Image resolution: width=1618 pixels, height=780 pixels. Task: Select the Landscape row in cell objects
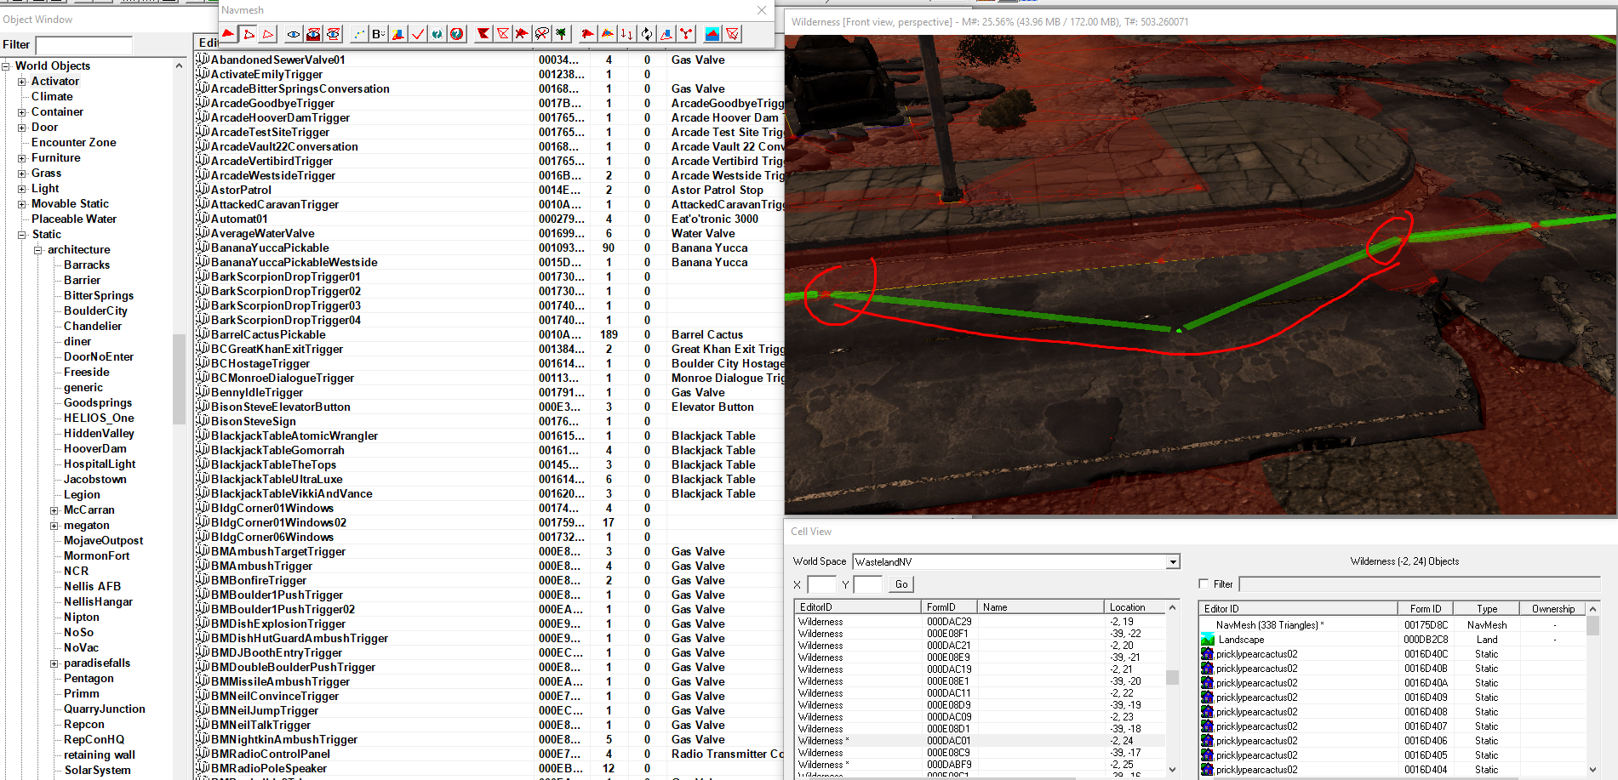coord(1393,640)
